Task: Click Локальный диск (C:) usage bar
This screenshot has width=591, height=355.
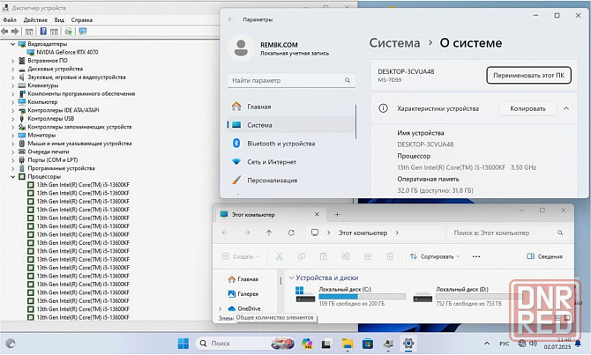Action: tap(362, 297)
